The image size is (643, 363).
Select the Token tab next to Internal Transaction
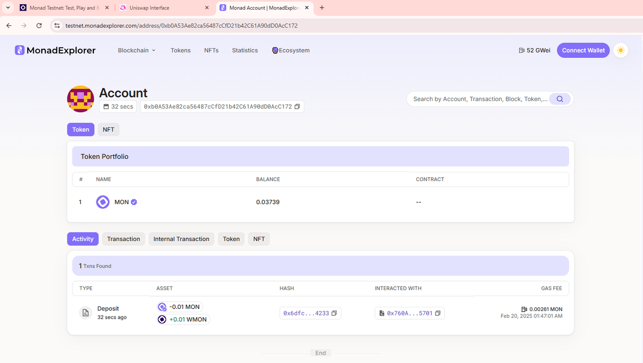[231, 239]
